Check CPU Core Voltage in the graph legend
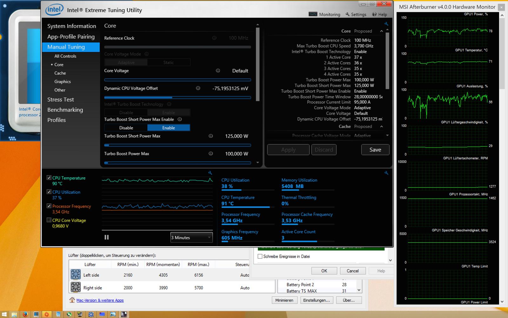The width and height of the screenshot is (508, 318). [x=49, y=220]
